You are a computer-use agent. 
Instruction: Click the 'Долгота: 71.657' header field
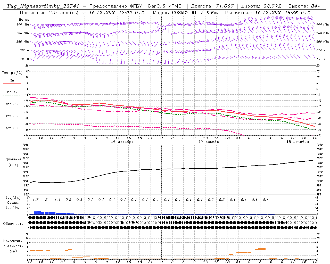[212, 6]
